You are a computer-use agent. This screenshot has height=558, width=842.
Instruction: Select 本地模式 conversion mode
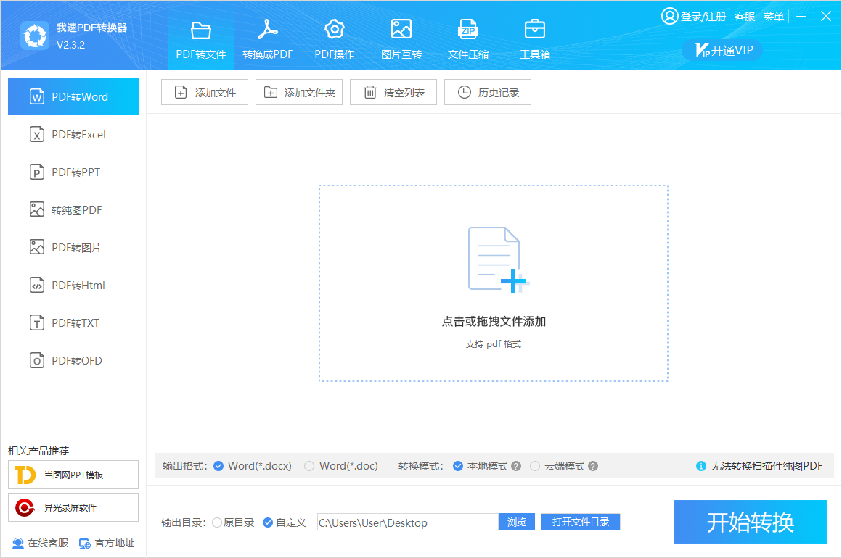(x=480, y=466)
